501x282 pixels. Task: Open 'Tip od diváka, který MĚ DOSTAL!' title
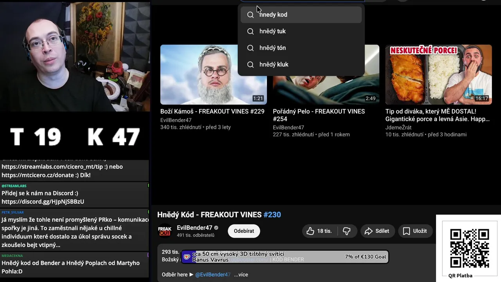(x=438, y=115)
